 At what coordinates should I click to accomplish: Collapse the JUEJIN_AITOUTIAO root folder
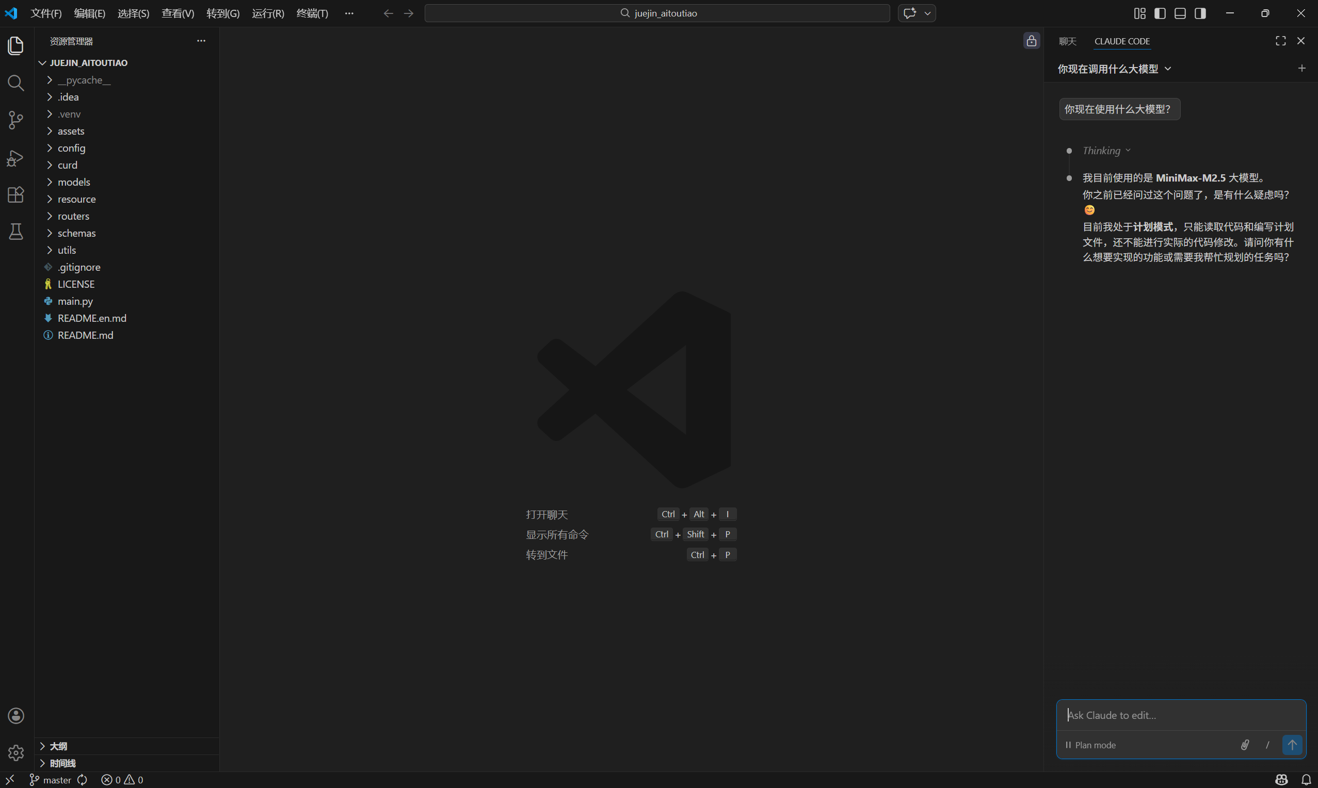point(126,62)
